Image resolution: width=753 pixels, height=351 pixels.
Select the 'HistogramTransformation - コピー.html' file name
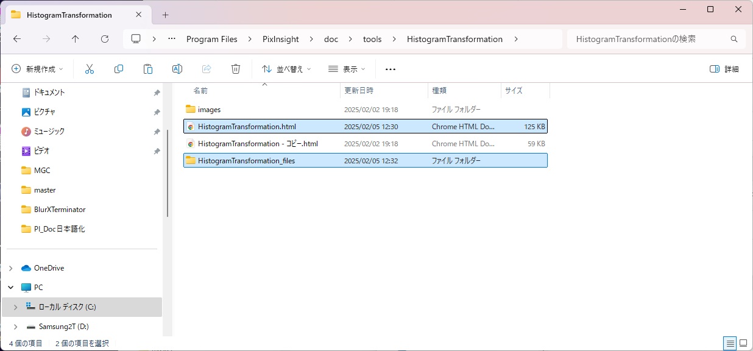pyautogui.click(x=258, y=144)
